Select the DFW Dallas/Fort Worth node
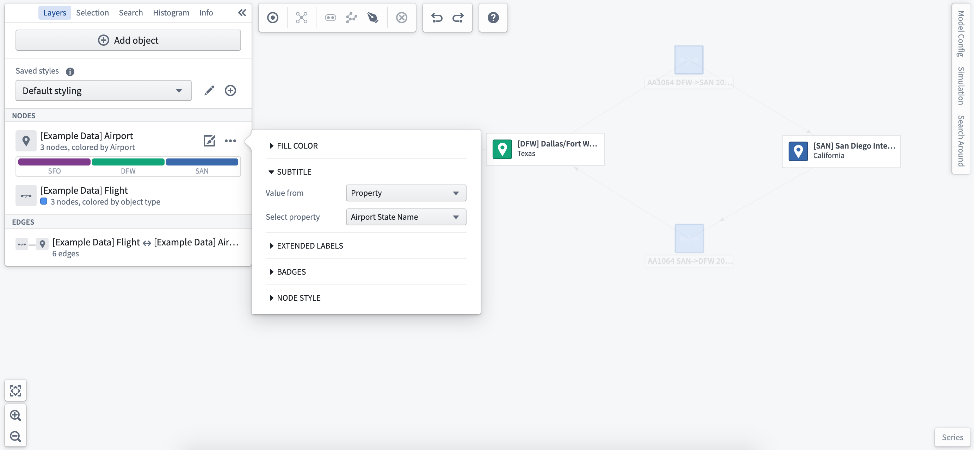974x450 pixels. (545, 149)
